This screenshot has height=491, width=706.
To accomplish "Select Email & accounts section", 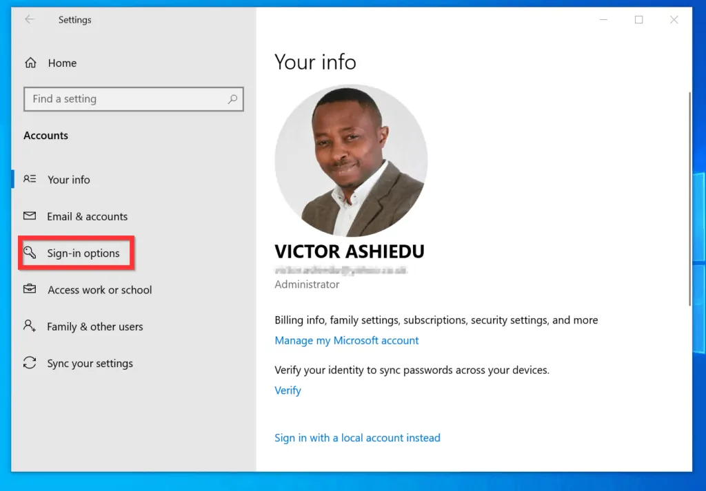I will tap(87, 216).
